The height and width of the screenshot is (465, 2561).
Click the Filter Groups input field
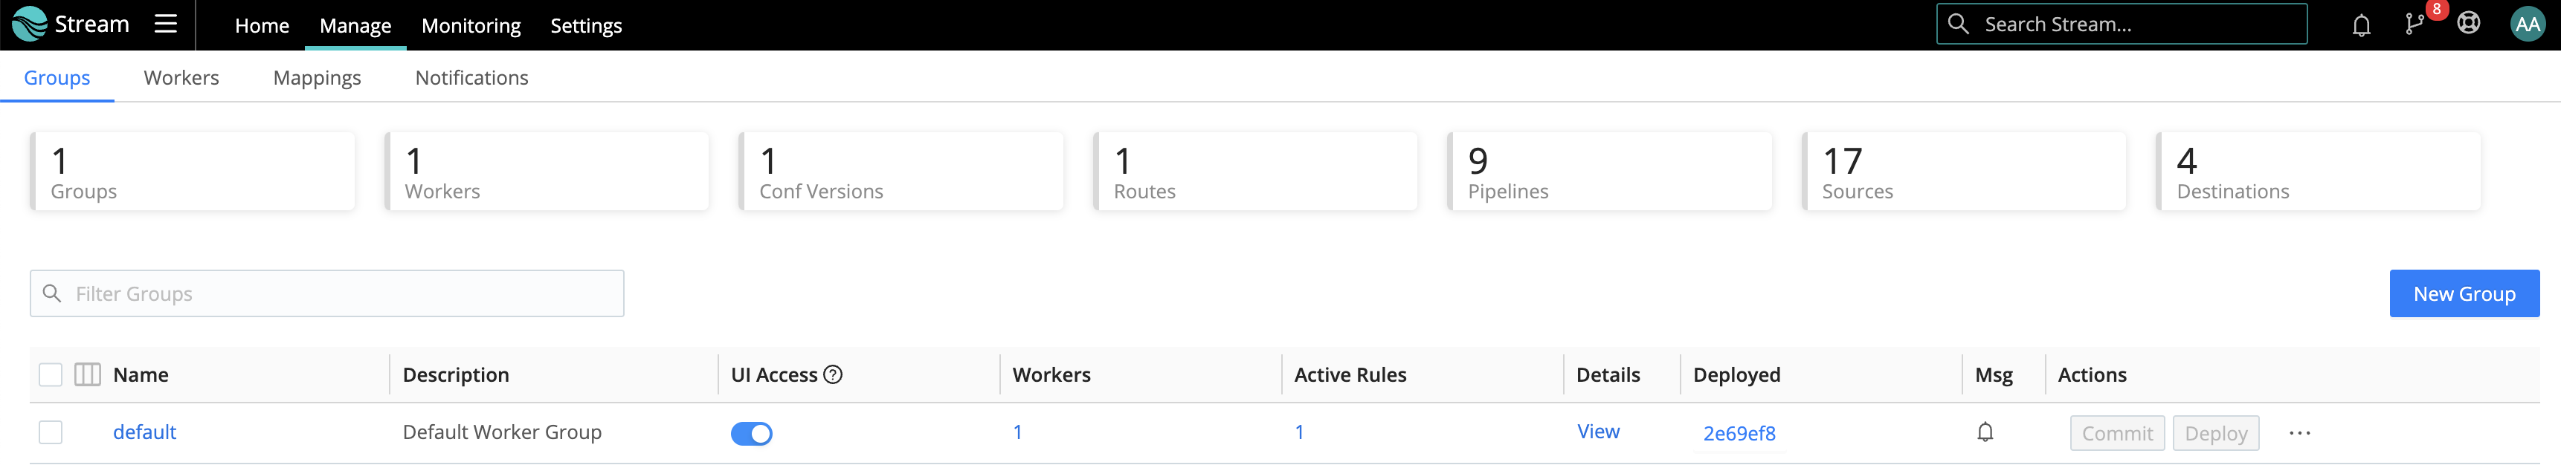coord(326,293)
